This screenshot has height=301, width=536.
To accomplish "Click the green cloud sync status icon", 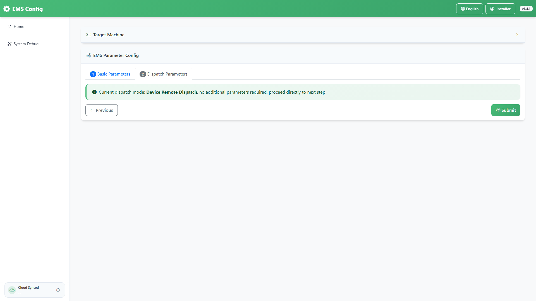I will 12,290.
